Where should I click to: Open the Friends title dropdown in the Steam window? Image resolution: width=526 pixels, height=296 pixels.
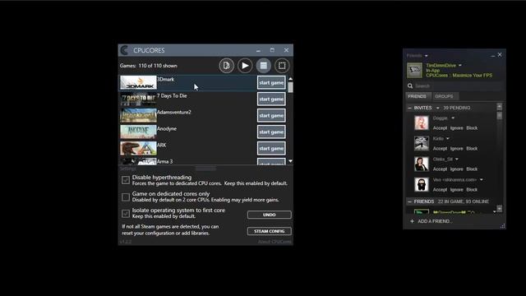(x=426, y=56)
